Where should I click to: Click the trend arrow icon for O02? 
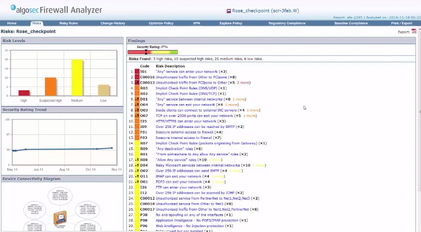click(x=137, y=171)
